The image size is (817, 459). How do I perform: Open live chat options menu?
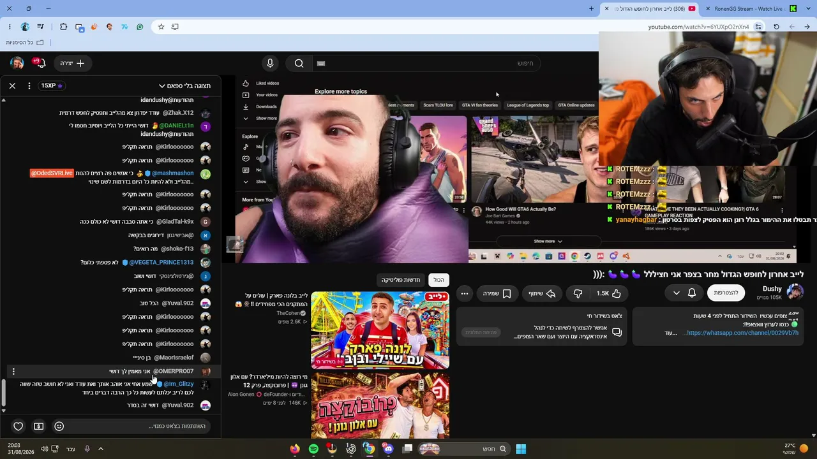29,85
